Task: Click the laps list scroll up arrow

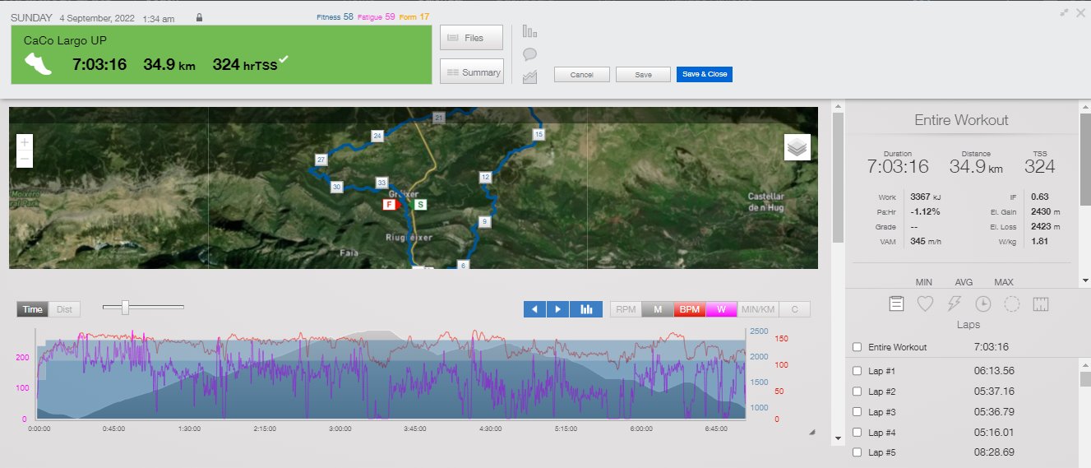Action: [x=1084, y=366]
